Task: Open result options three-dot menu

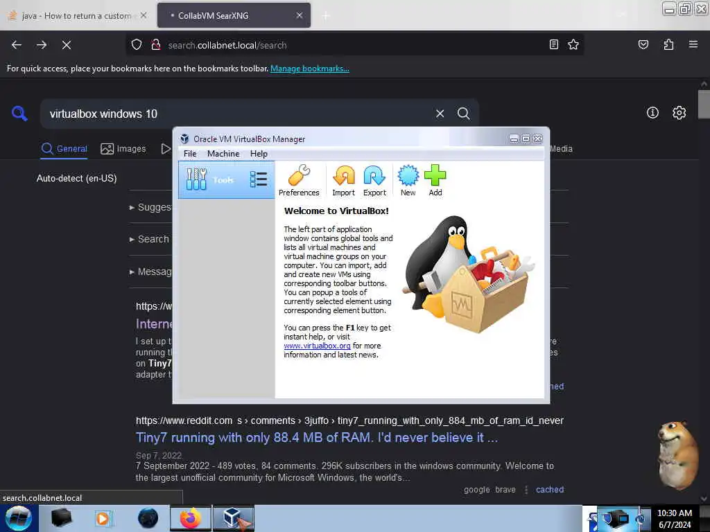Action: coord(526,490)
